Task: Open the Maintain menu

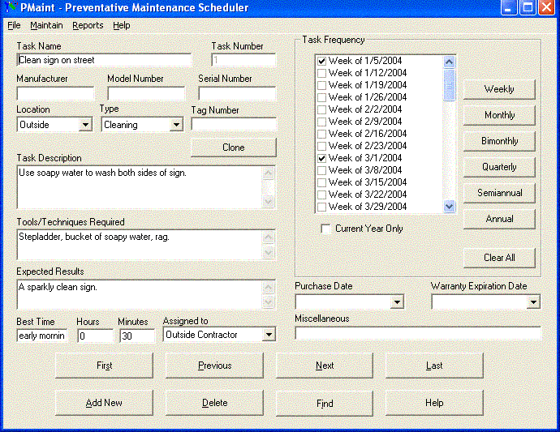Action: [46, 25]
